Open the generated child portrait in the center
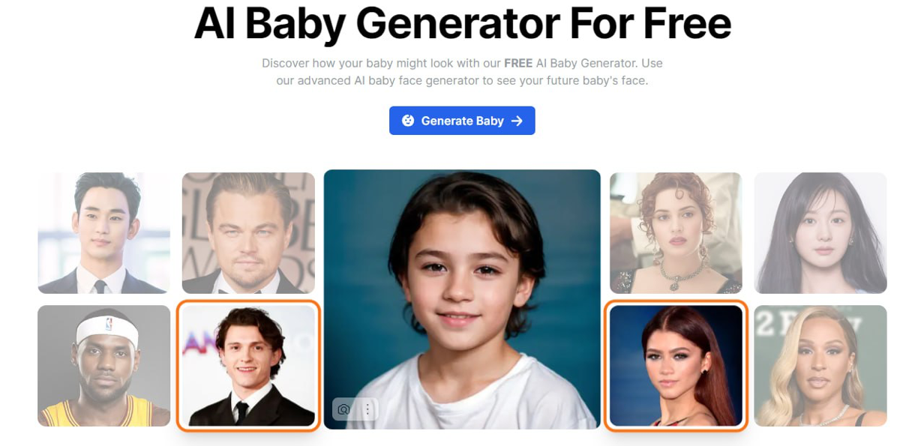The height and width of the screenshot is (446, 900). point(462,299)
